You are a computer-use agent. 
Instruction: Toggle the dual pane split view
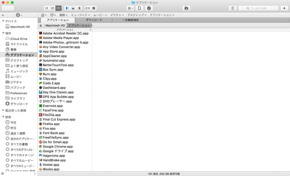tap(94, 8)
